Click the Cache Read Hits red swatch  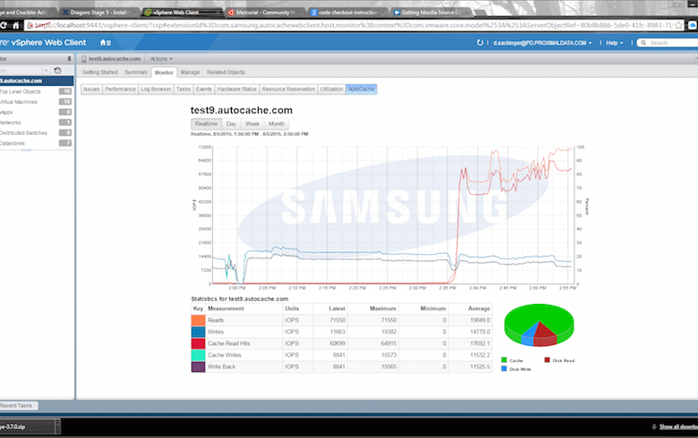198,343
